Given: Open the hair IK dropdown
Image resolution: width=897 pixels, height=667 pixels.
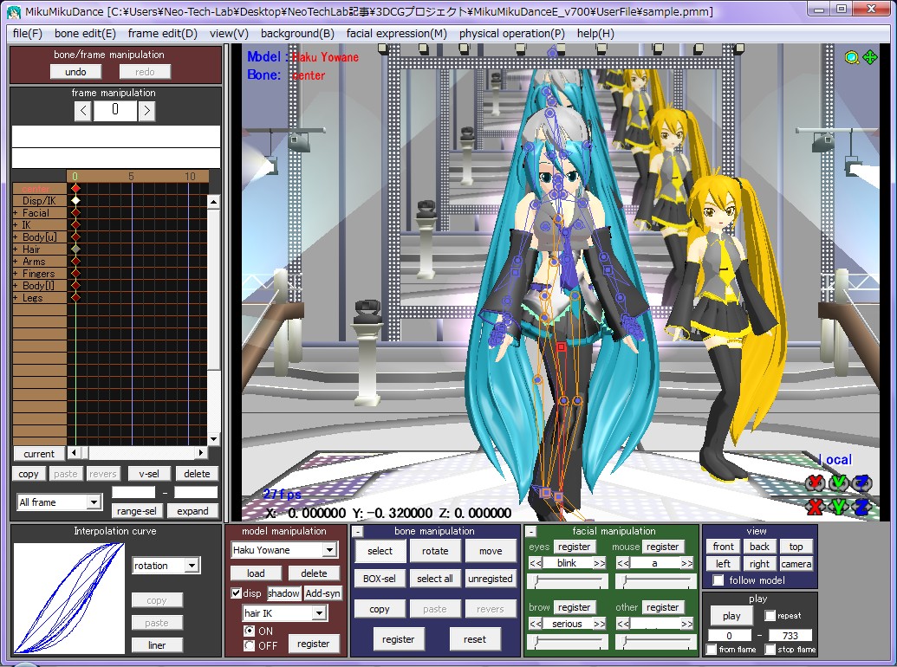Looking at the screenshot, I should click(319, 613).
